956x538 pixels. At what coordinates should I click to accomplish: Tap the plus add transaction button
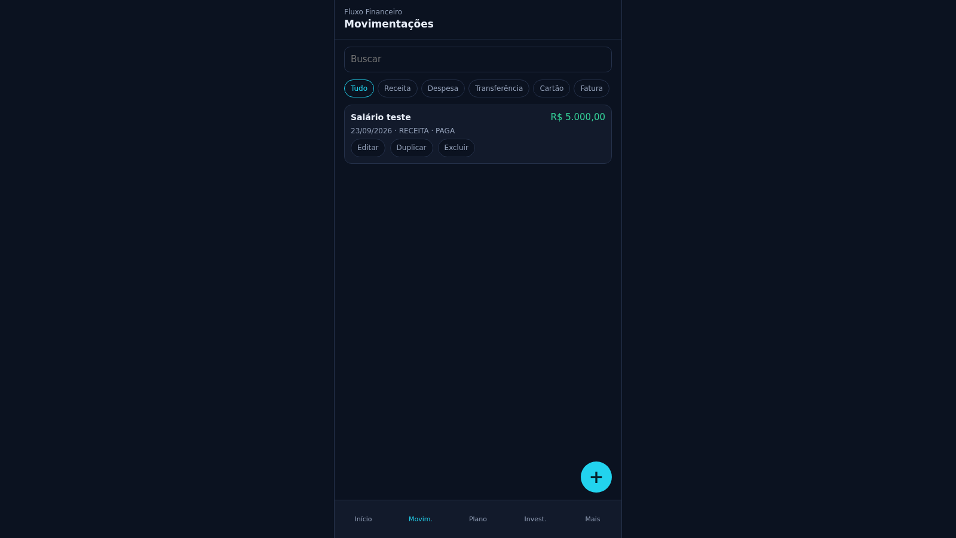coord(596,477)
